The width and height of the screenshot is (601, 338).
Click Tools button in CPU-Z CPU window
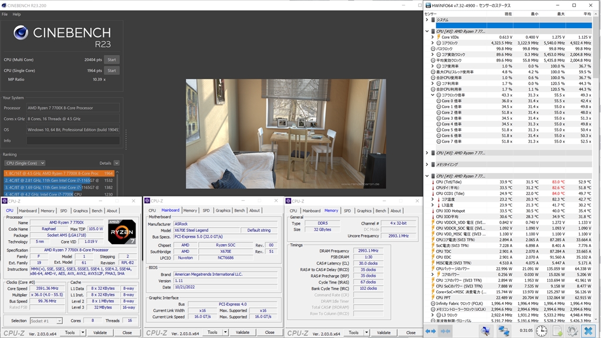pos(70,333)
